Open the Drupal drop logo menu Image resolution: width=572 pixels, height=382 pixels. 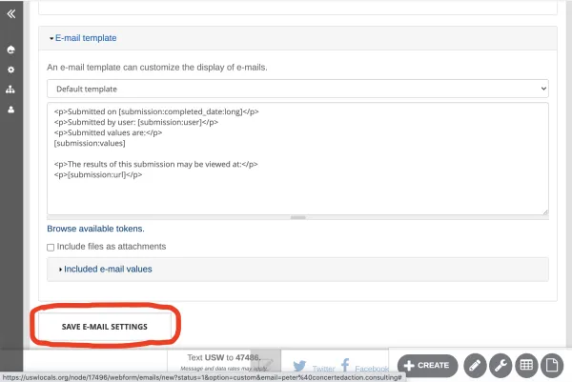point(10,50)
